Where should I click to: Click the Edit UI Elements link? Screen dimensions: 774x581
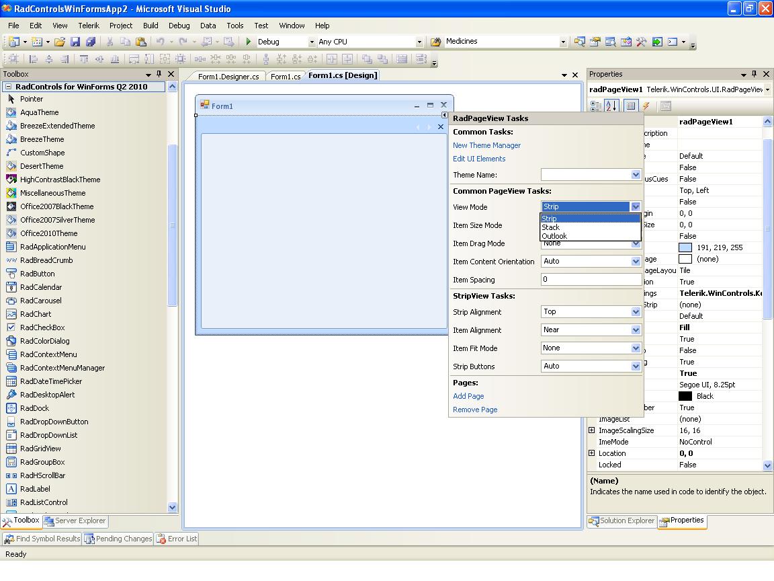coord(479,159)
